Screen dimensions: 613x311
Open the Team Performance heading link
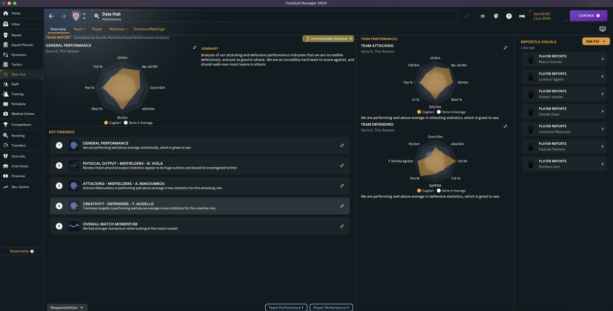click(x=379, y=39)
